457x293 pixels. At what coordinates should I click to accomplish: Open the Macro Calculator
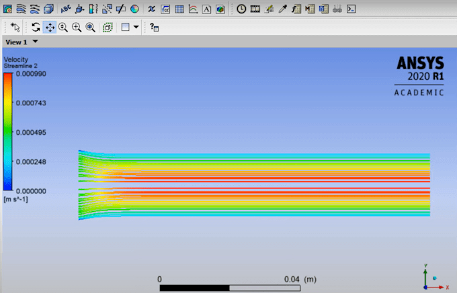(310, 9)
